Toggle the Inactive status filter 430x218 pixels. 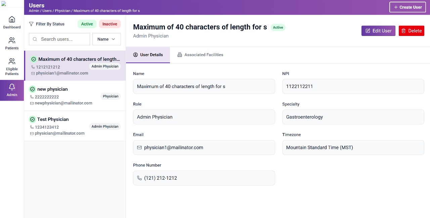(110, 24)
